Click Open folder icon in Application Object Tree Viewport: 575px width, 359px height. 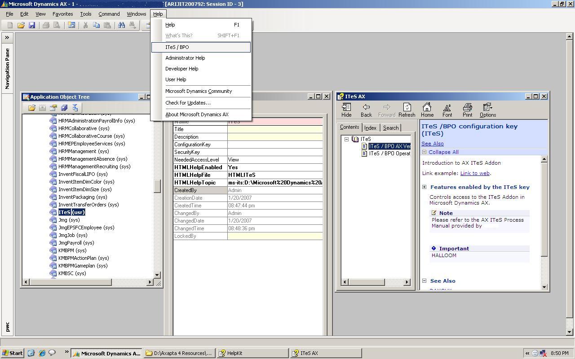point(31,108)
